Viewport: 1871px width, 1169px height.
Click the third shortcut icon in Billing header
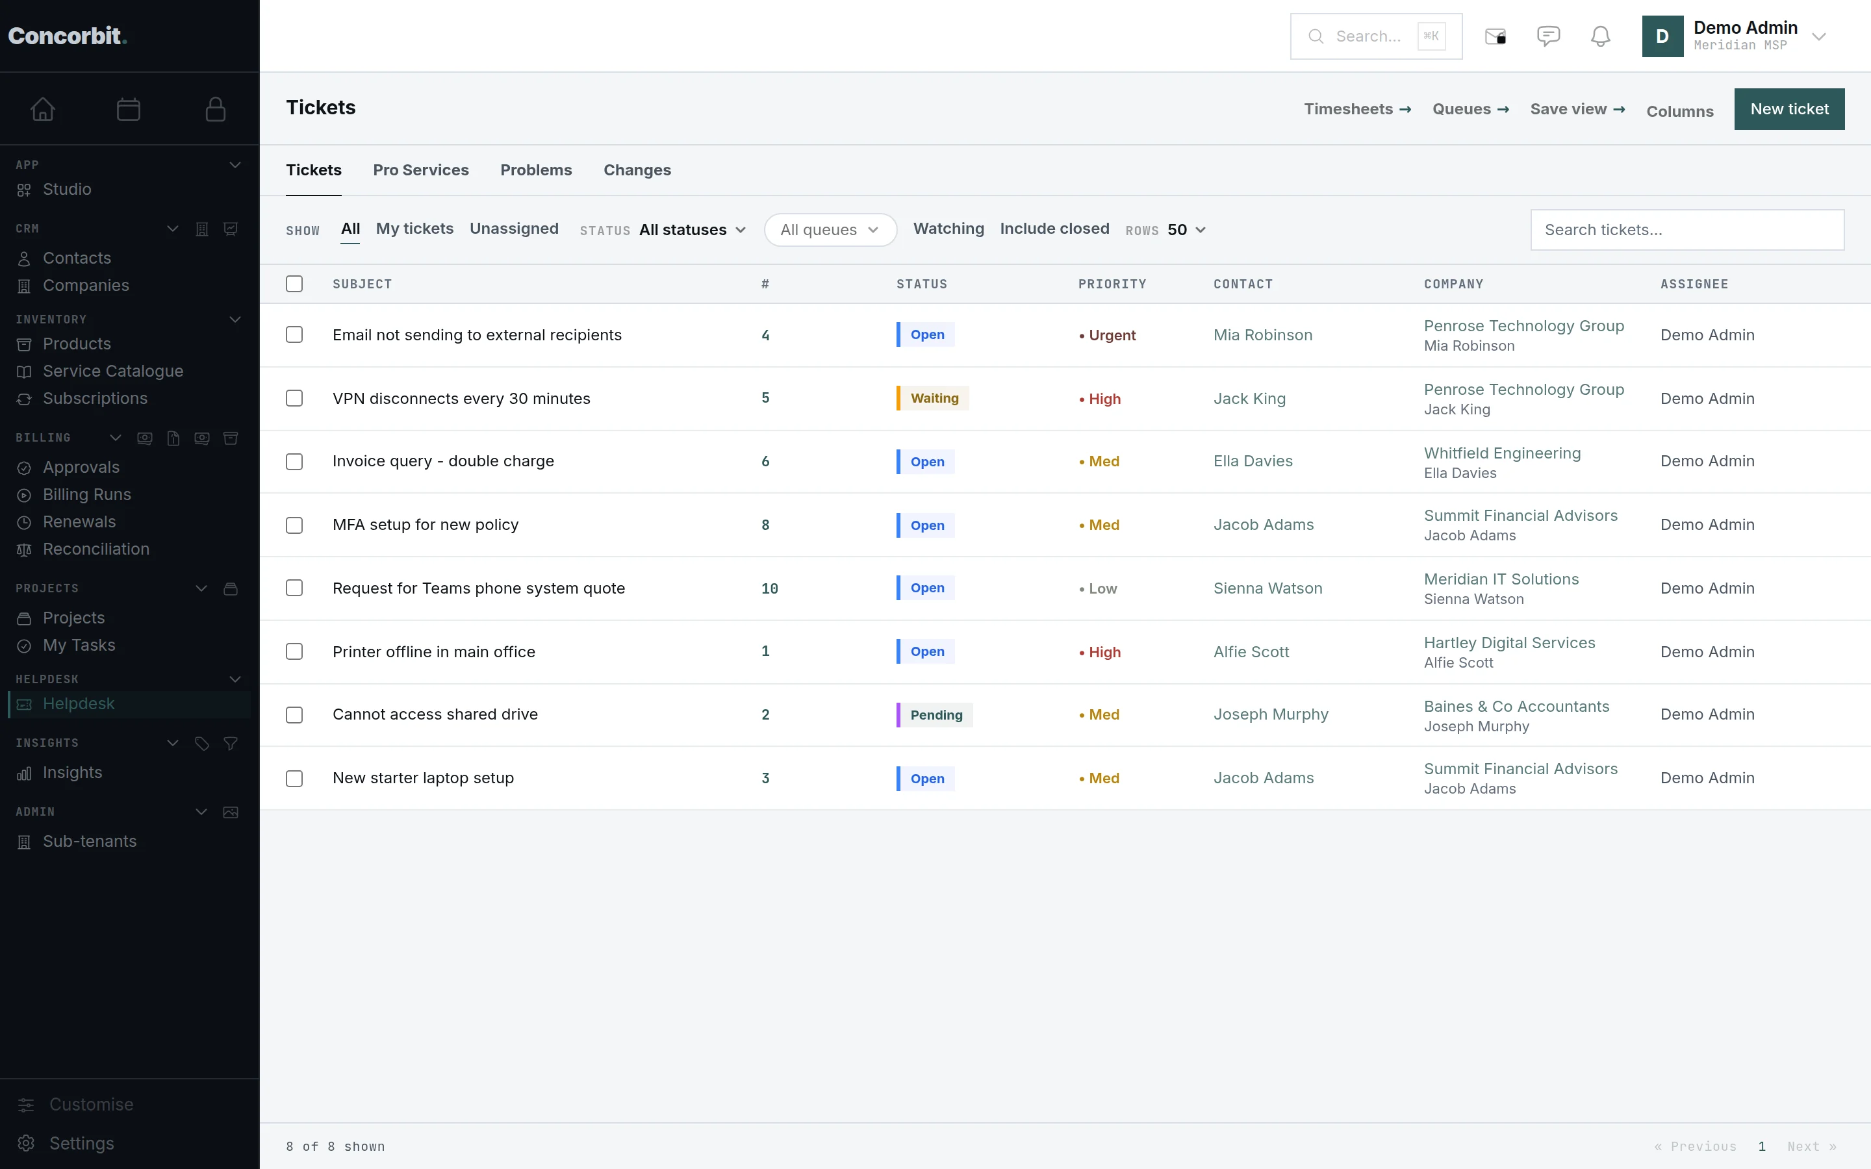[x=202, y=438]
